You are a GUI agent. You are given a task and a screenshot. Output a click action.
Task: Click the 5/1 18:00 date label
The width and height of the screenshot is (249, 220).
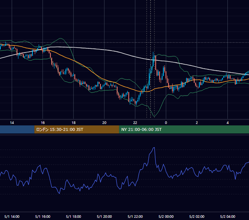pos(74,216)
